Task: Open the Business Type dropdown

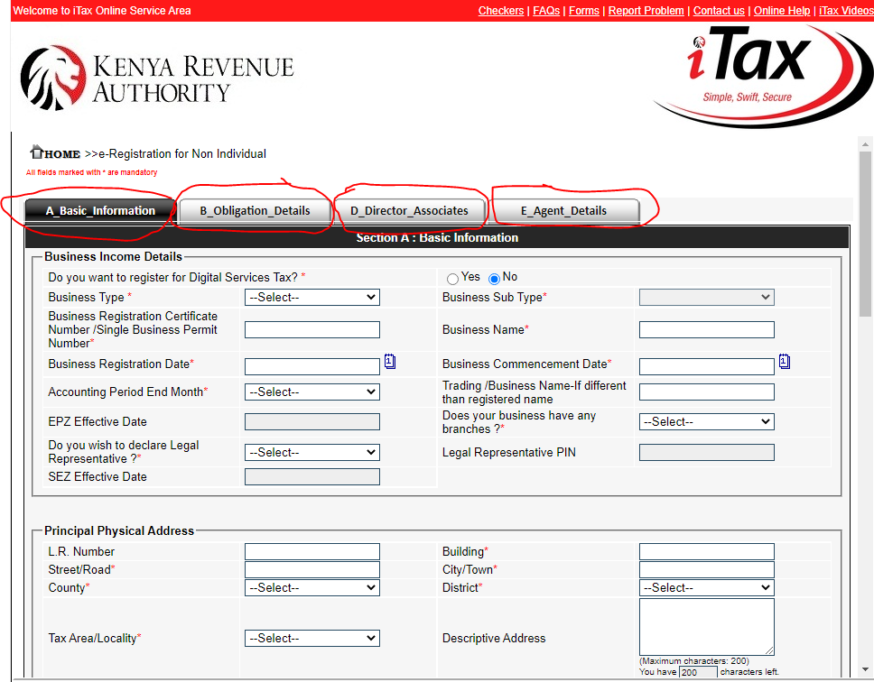Action: tap(311, 297)
